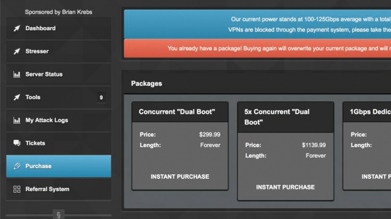
Task: Go to the Referral System section
Action: (x=59, y=189)
